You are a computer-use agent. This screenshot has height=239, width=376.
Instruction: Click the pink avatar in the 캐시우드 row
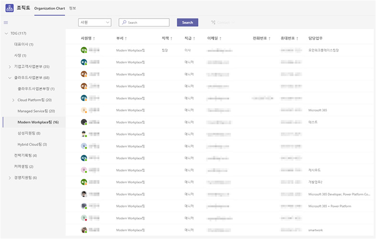[84, 170]
